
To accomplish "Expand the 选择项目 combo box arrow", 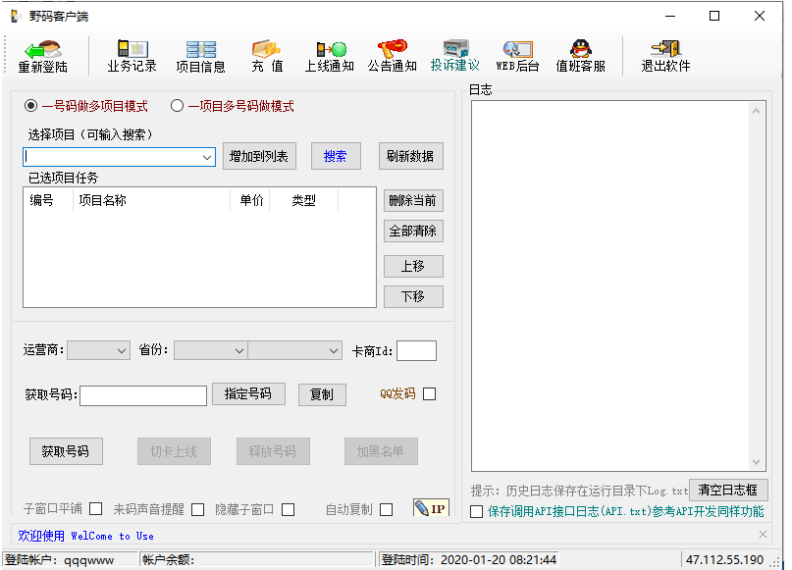I will coord(206,157).
